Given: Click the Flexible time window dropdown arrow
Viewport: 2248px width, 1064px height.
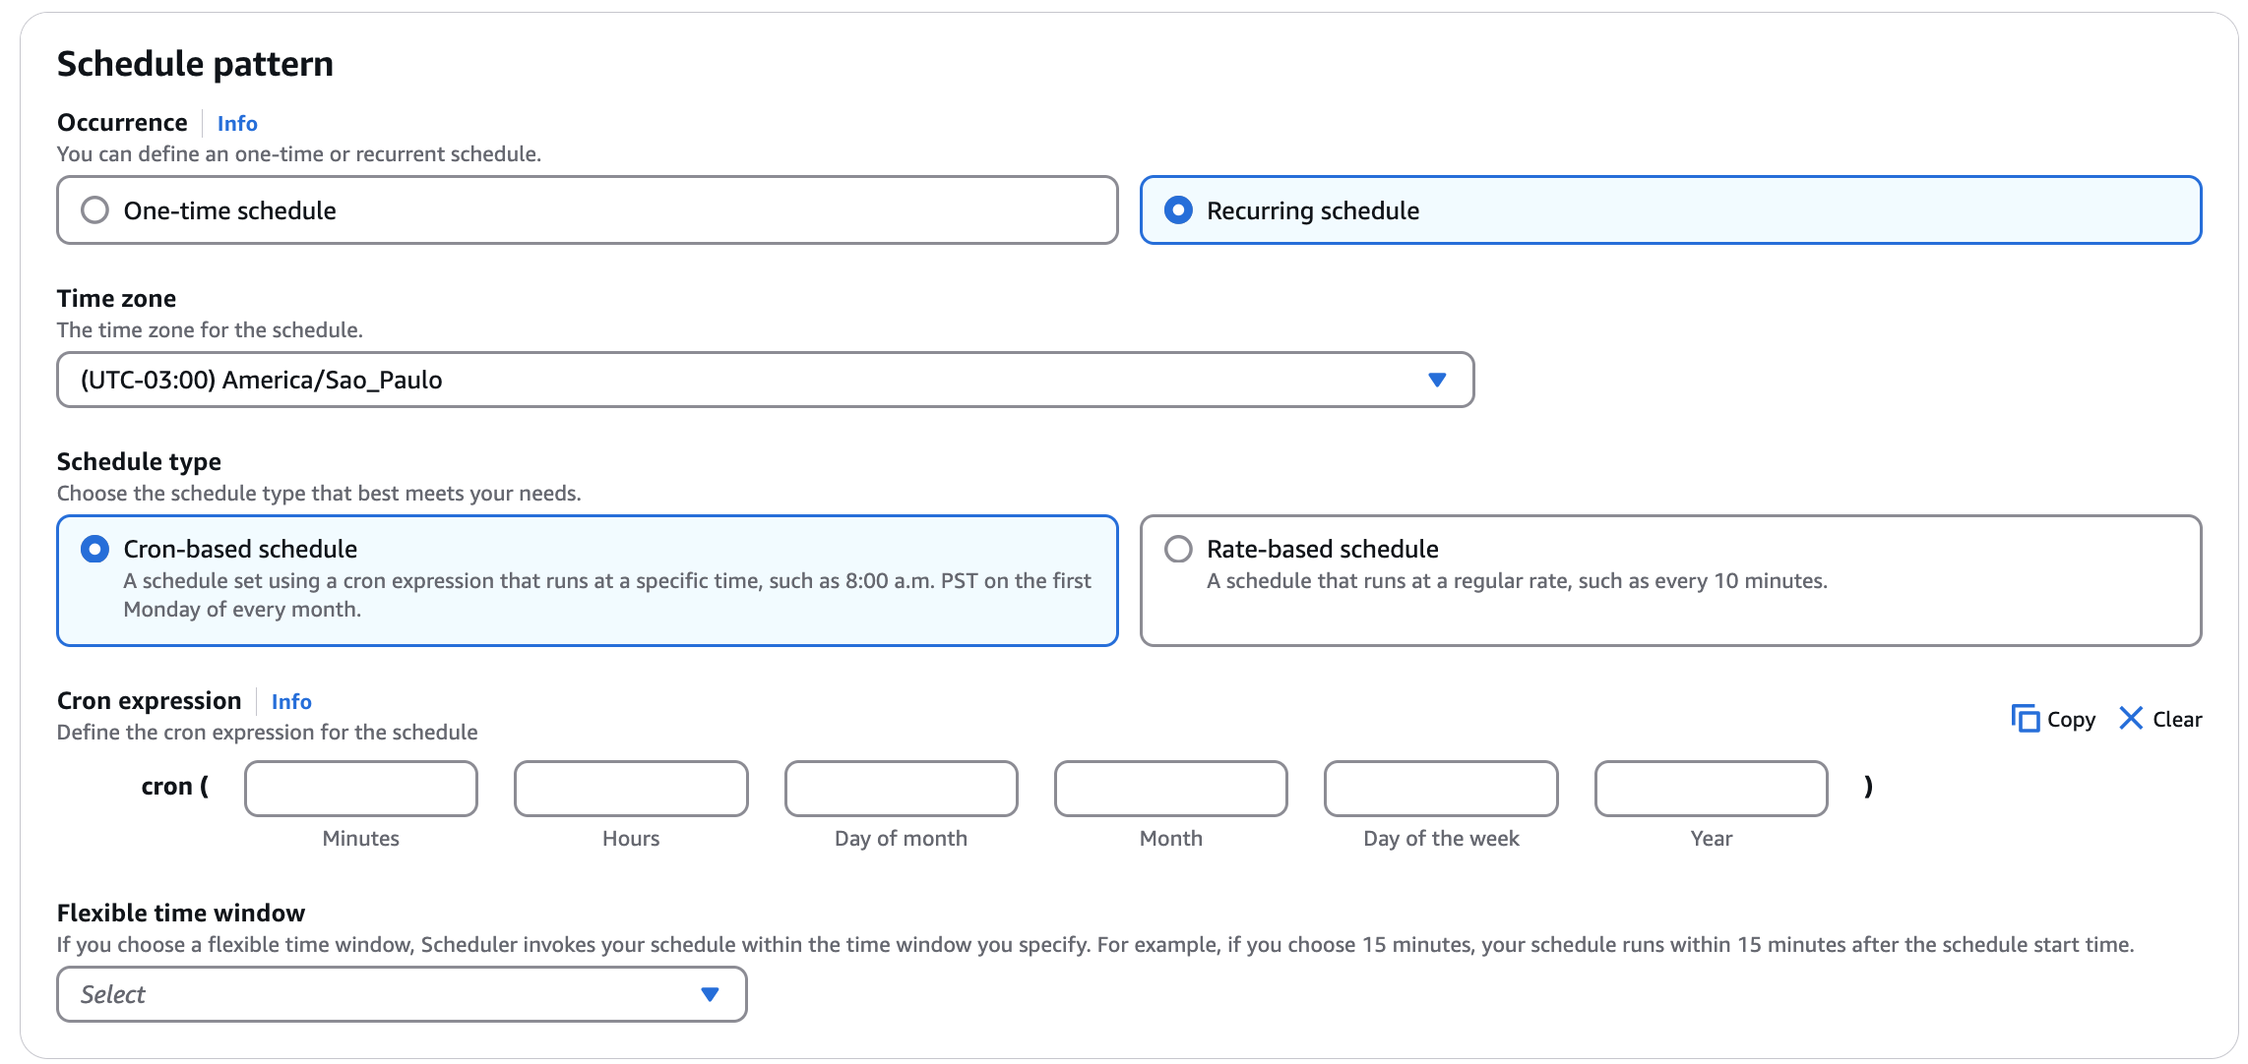Looking at the screenshot, I should coord(710,994).
